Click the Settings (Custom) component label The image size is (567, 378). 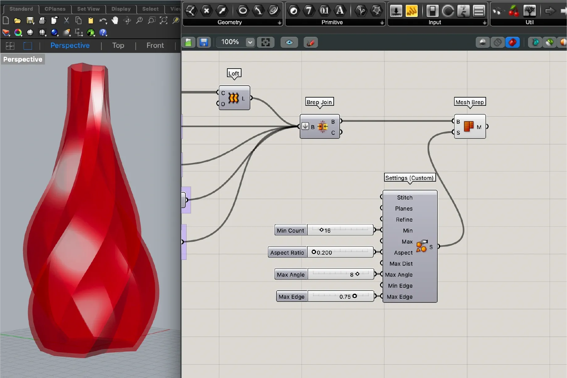(x=409, y=178)
